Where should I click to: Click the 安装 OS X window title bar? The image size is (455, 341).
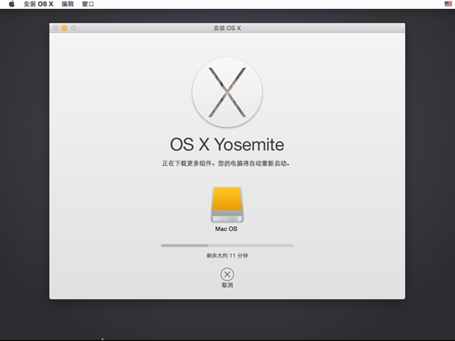pyautogui.click(x=227, y=28)
